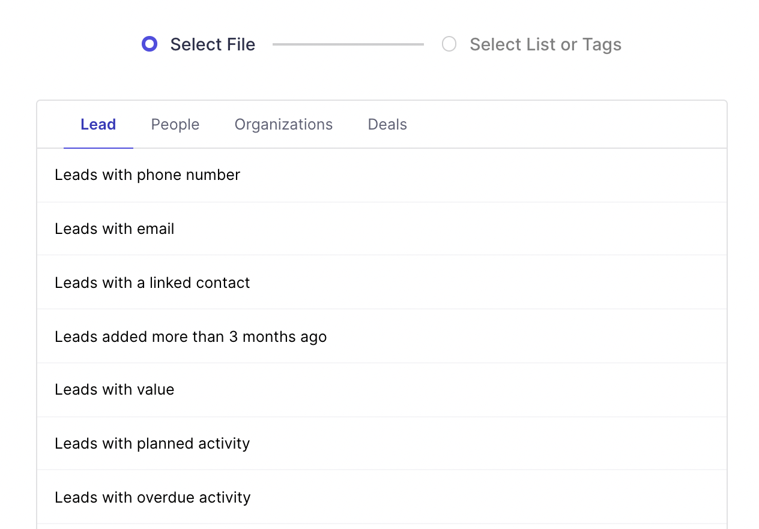Click the Select File step radio circle
This screenshot has height=529, width=759.
[x=150, y=44]
